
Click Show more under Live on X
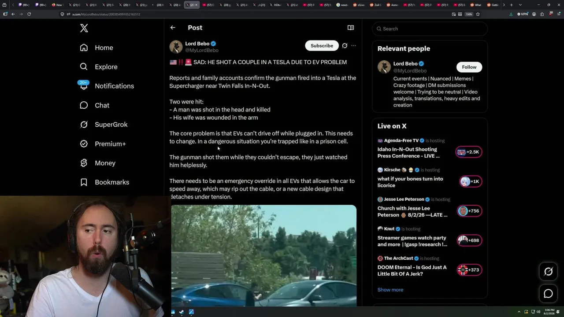390,290
